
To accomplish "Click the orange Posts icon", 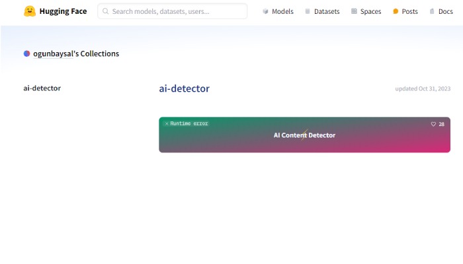I will point(396,11).
